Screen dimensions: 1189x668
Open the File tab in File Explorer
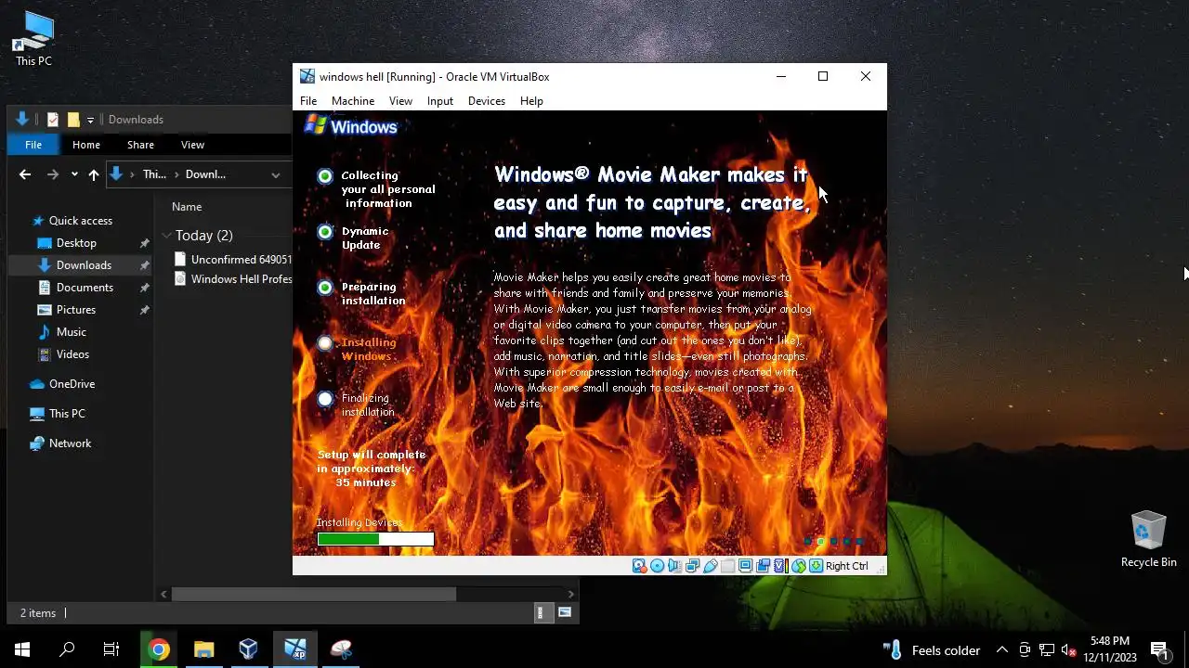[33, 145]
